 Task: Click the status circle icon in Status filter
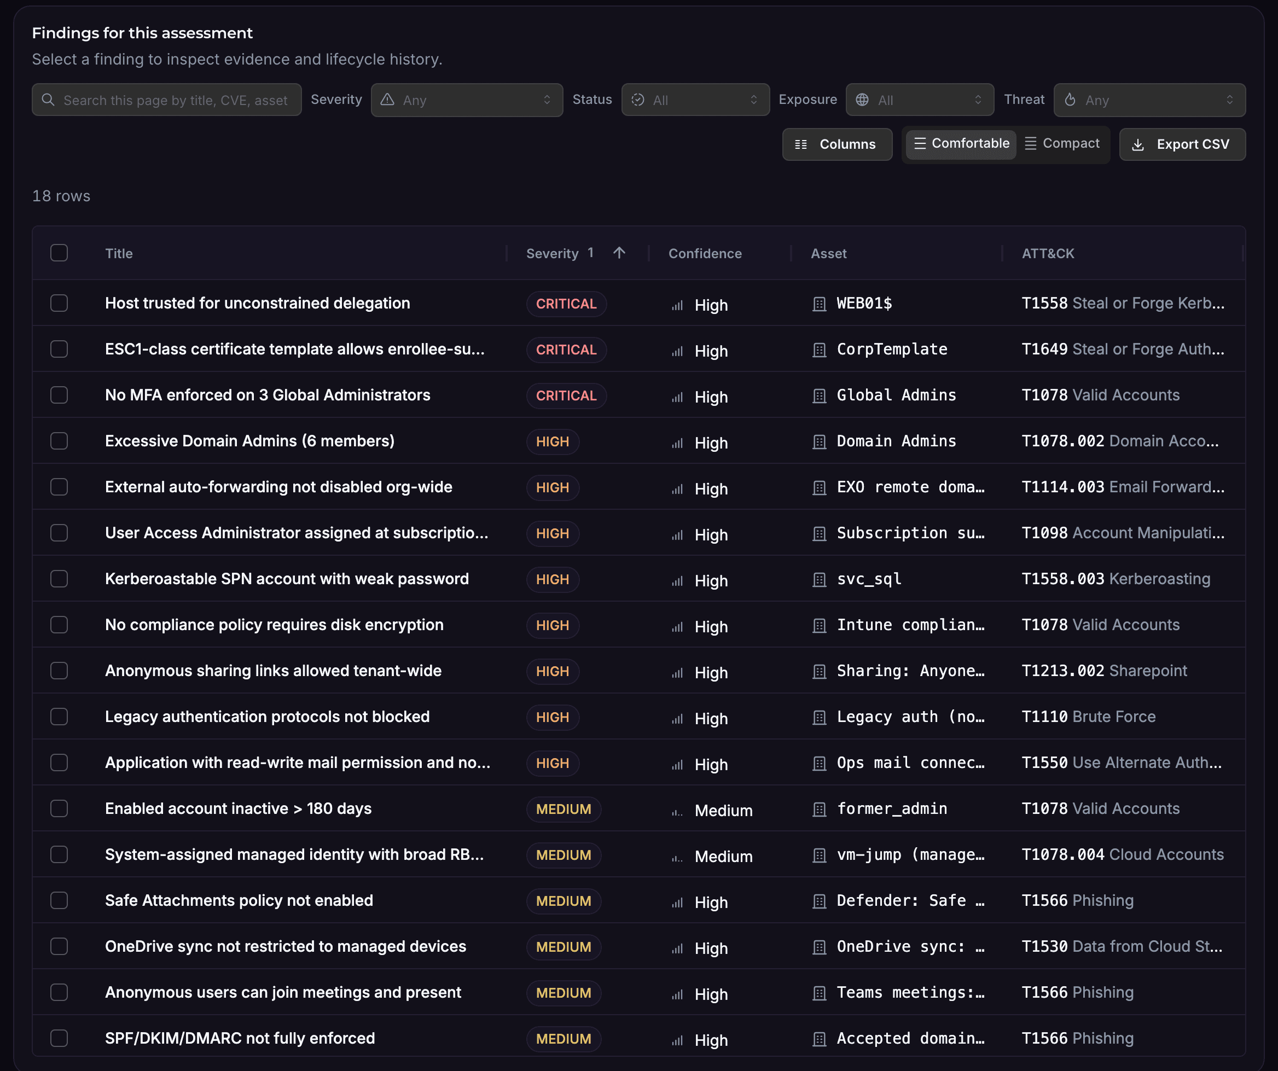(638, 100)
